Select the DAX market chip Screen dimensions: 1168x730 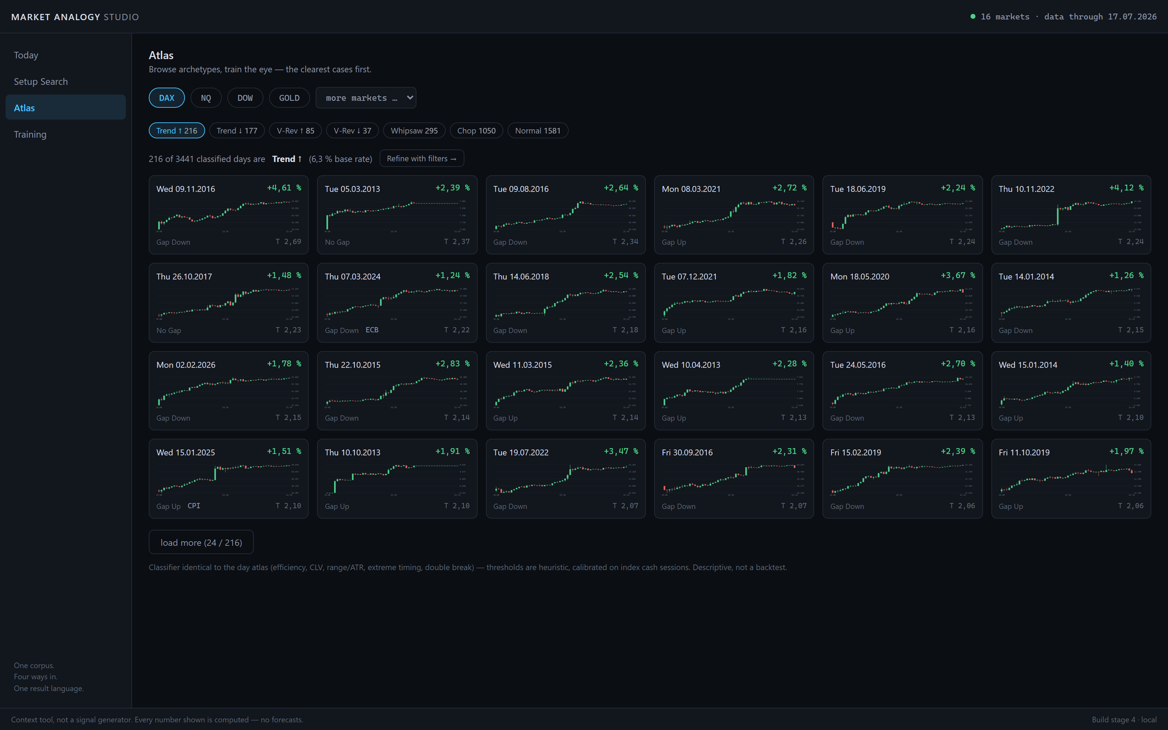(x=167, y=98)
